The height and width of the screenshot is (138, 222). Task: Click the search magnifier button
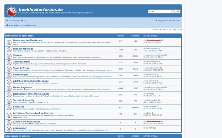point(174,11)
